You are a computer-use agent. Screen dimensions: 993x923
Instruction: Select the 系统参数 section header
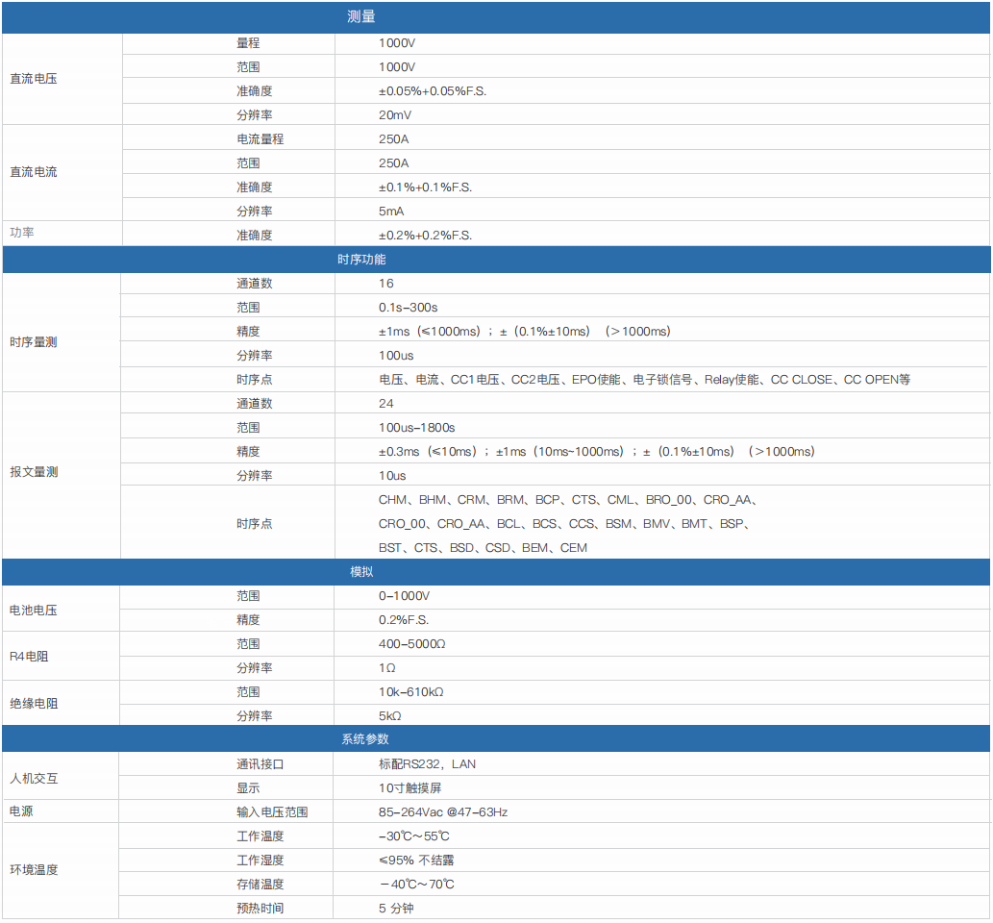[364, 739]
